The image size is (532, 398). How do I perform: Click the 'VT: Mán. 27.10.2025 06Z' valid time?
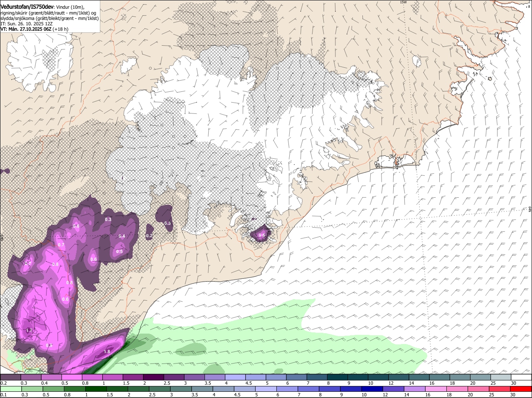point(25,29)
